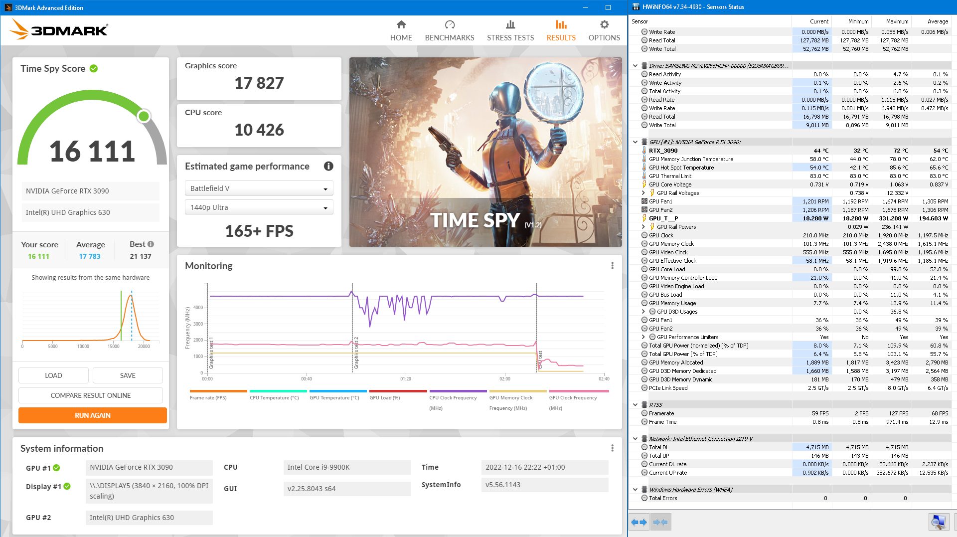Click the green checkmark next to Time Spy Score
Screen dimensions: 957x537
click(x=94, y=68)
